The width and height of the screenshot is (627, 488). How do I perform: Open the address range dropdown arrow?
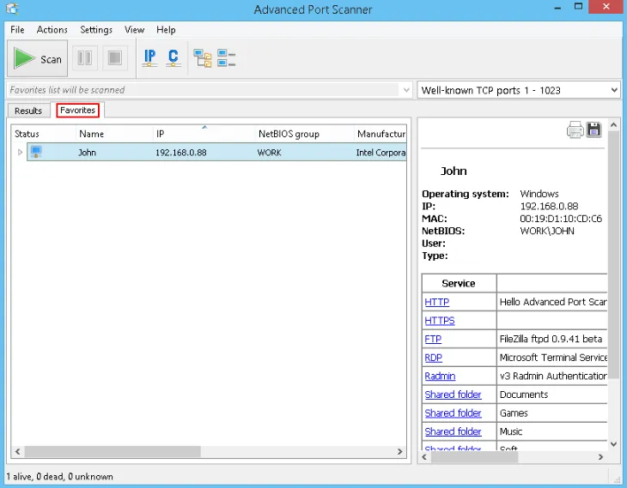pyautogui.click(x=406, y=90)
